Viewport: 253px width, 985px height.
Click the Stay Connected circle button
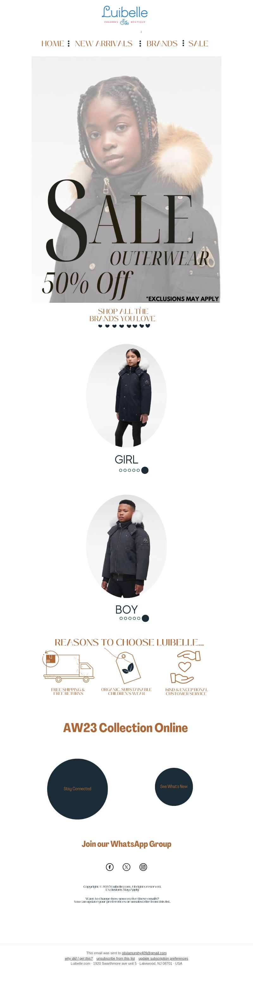click(x=77, y=789)
